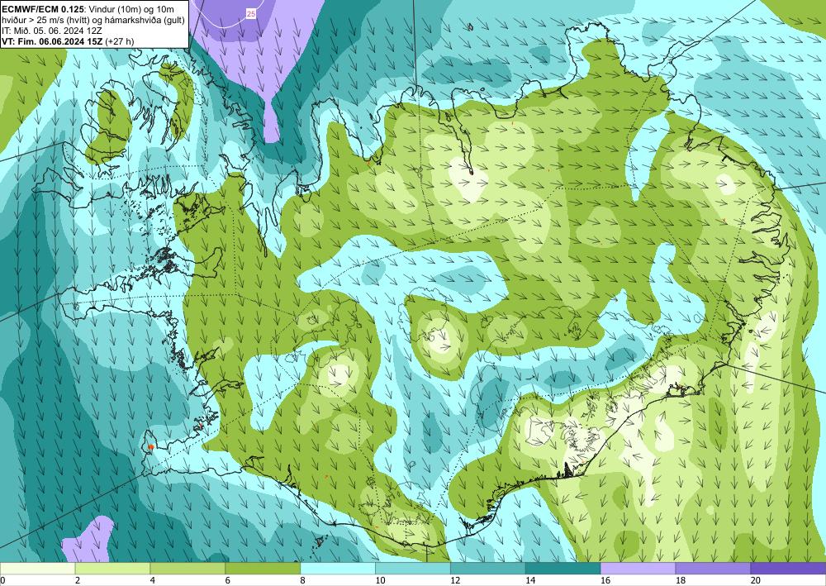Click the 6–8 m/s olive green legend swatch

tap(263, 568)
